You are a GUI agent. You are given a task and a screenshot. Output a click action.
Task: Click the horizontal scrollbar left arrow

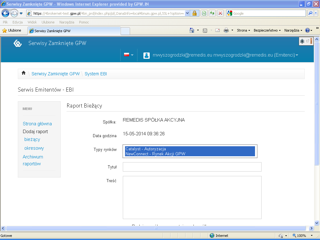pyautogui.click(x=3, y=228)
